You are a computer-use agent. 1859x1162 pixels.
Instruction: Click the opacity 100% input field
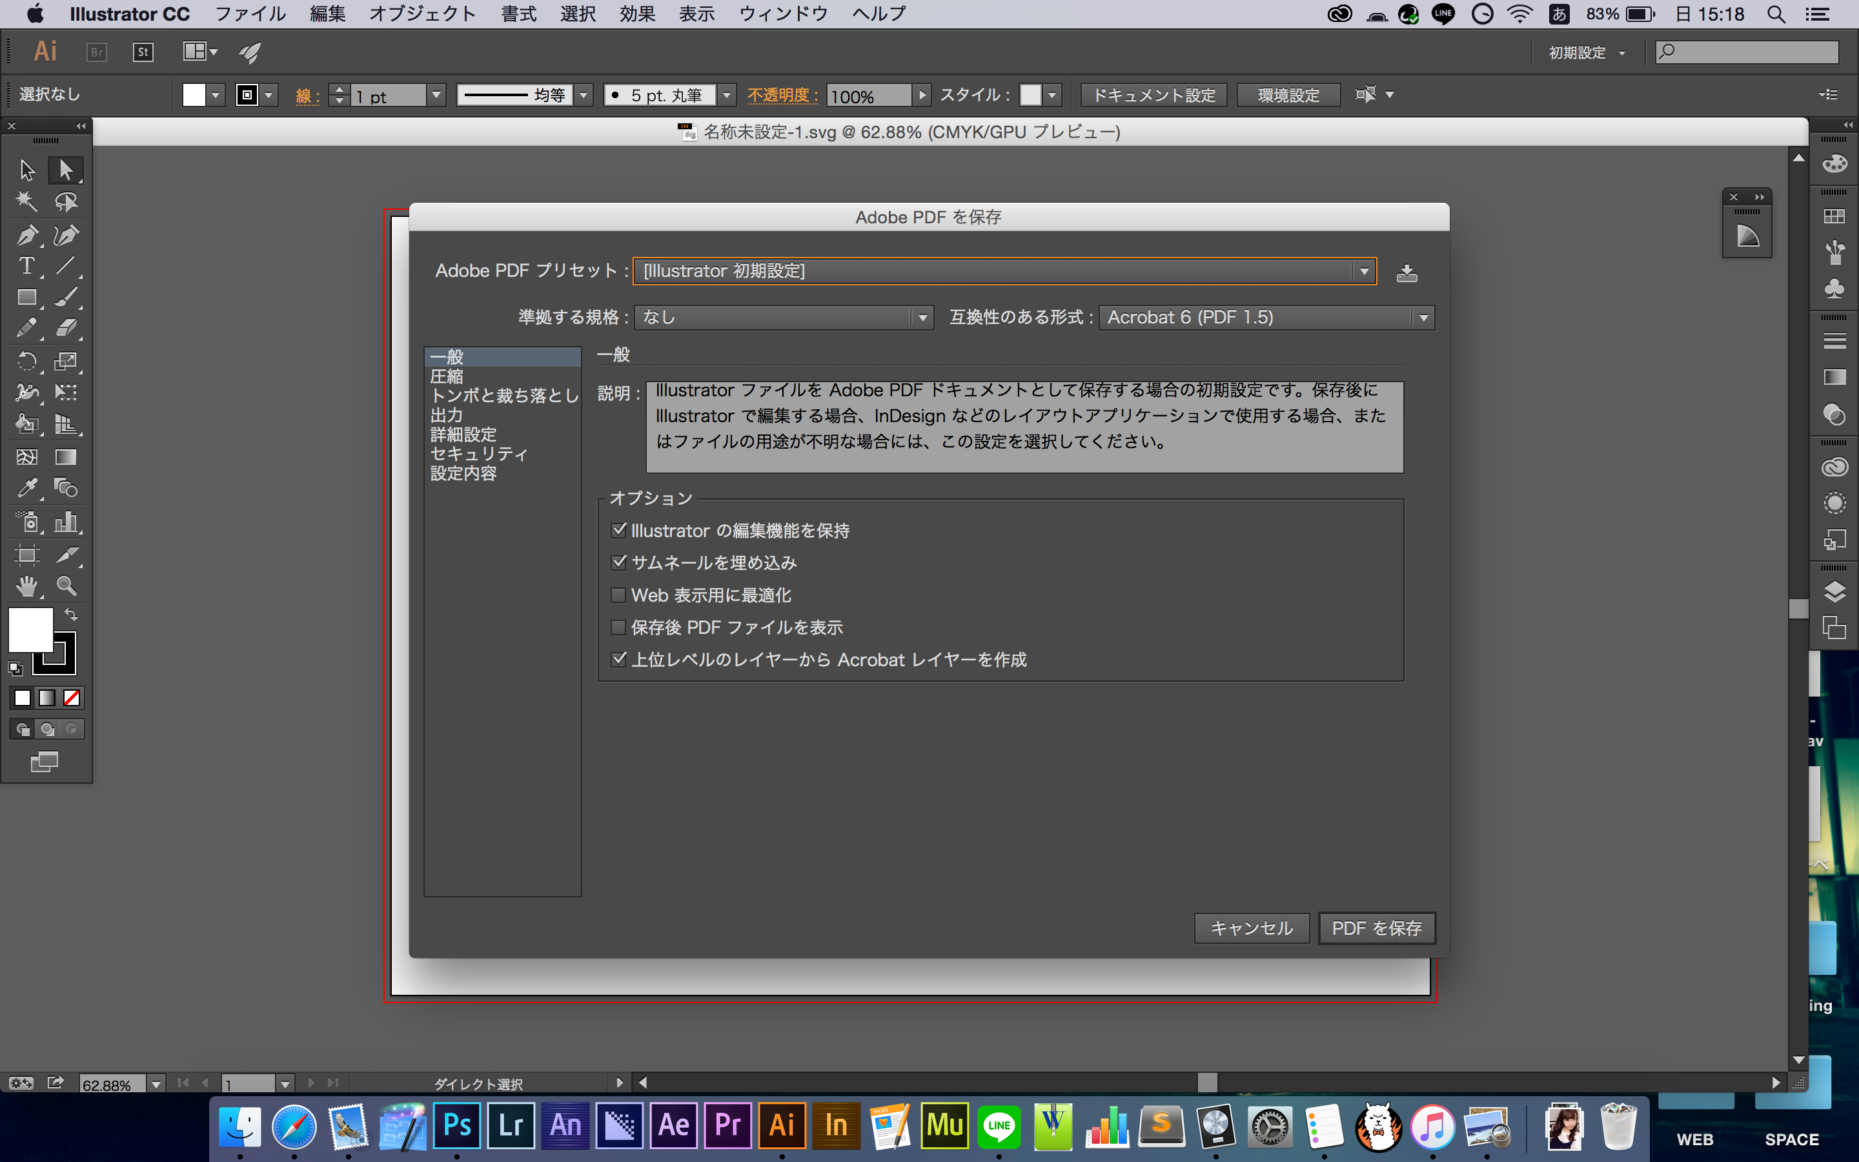point(869,96)
